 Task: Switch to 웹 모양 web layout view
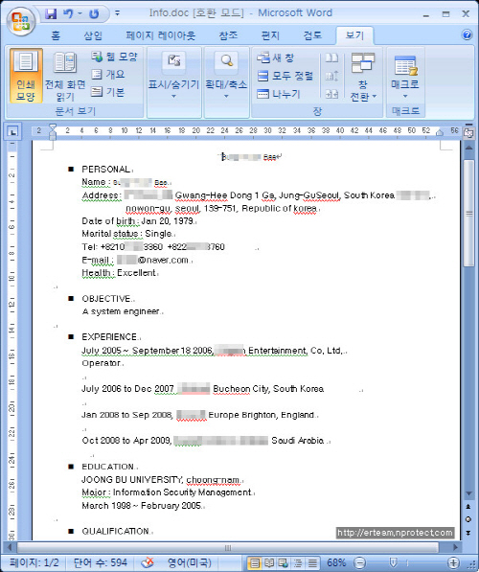tap(114, 57)
